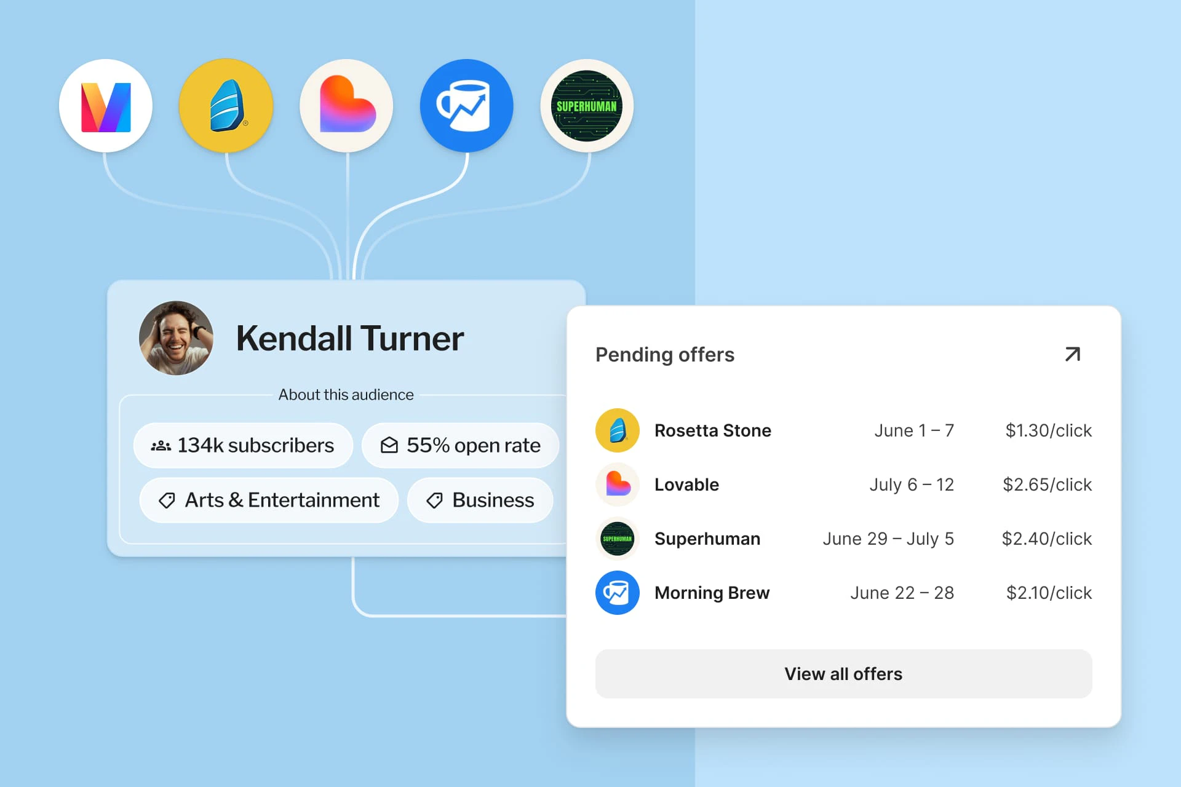Click the Kendall Turner name heading
The width and height of the screenshot is (1181, 787).
(x=350, y=338)
